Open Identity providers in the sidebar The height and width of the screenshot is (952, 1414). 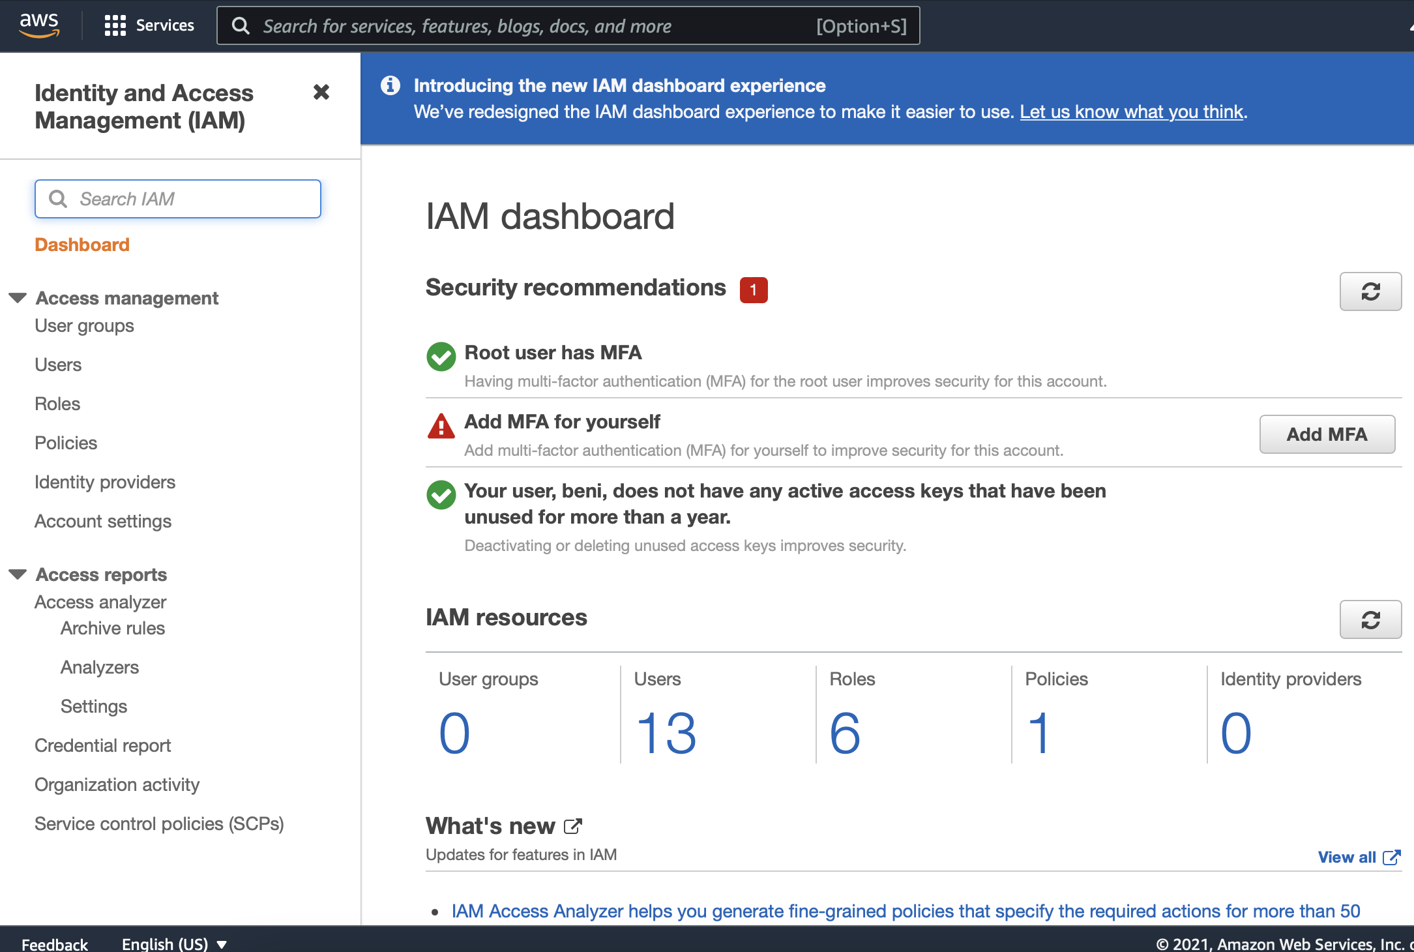point(105,482)
